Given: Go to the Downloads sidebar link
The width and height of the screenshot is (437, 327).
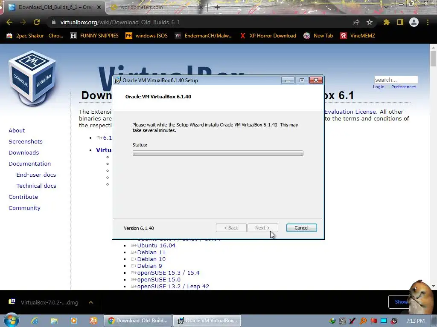Looking at the screenshot, I should point(24,153).
